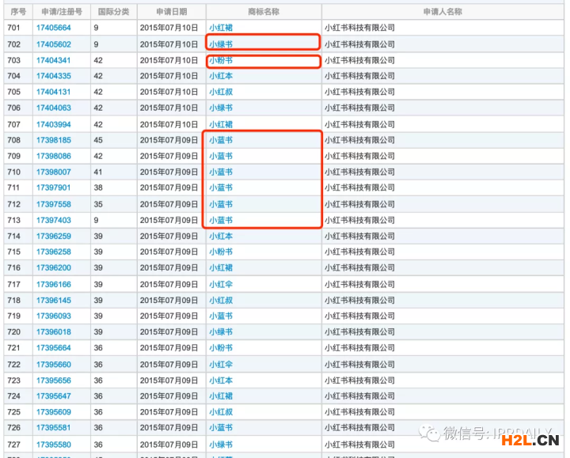Click trademark 小蓝书 in row 710
Viewport: 570px width, 458px height.
click(221, 172)
